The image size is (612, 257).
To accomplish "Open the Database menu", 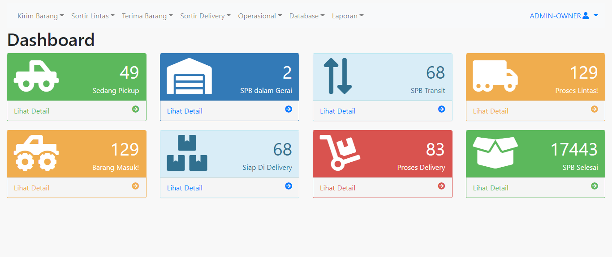I will tap(307, 16).
